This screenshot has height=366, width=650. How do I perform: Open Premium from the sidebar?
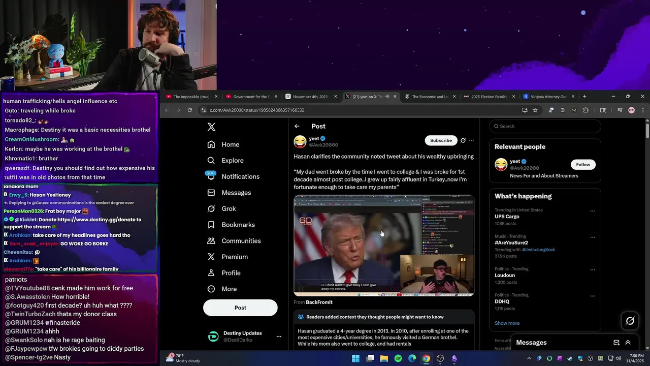tap(227, 257)
